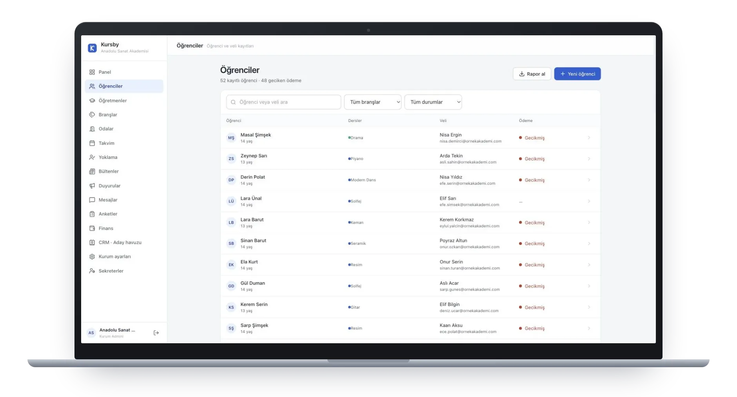Open the Tüm branşlar dropdown
737x397 pixels.
372,102
